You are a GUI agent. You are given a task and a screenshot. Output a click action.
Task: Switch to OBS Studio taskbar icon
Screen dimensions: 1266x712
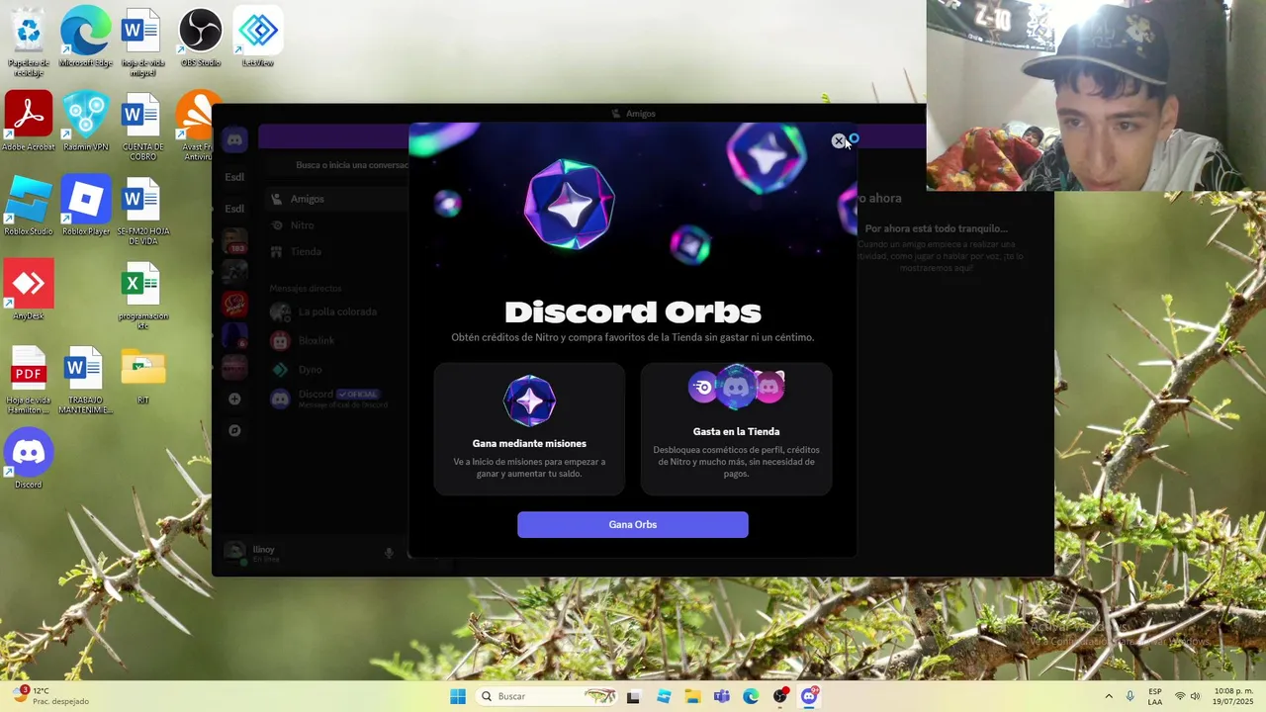tap(780, 696)
